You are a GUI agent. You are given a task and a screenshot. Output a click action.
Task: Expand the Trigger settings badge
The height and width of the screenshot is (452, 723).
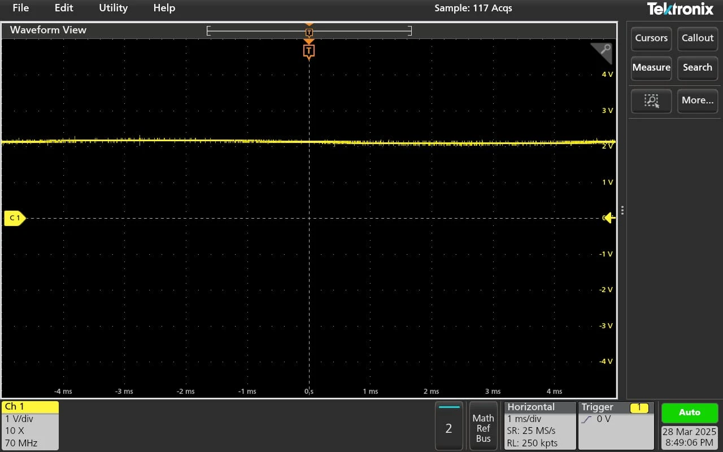click(x=616, y=425)
